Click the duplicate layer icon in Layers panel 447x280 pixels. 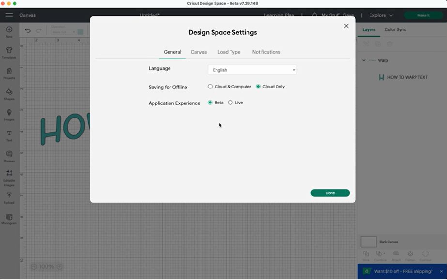[378, 44]
